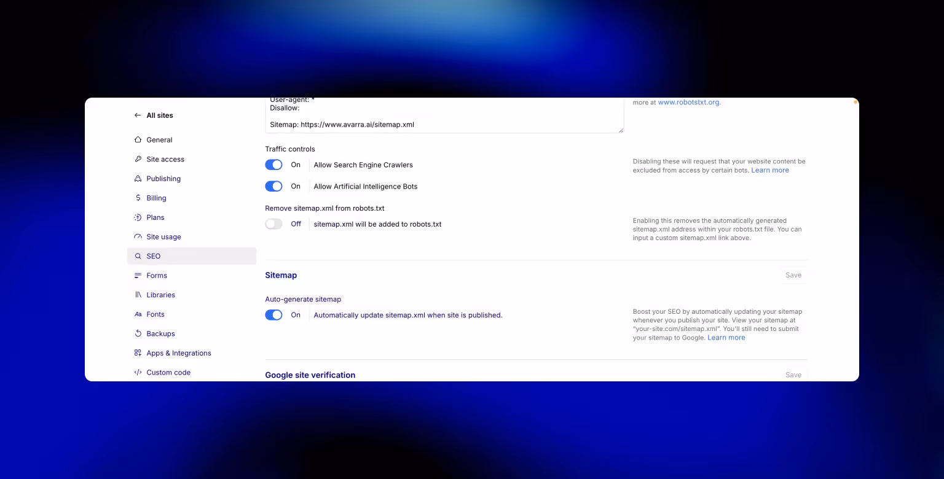Click the Publishing rocket icon

click(138, 179)
